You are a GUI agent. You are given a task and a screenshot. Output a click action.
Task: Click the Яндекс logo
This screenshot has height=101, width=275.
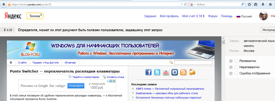pyautogui.click(x=13, y=16)
